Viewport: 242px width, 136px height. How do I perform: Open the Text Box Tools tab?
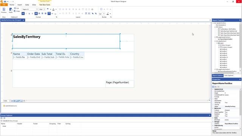(x=45, y=5)
